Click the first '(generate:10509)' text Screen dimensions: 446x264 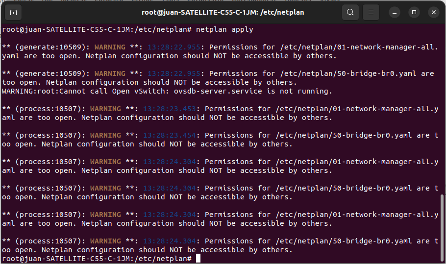pos(50,47)
